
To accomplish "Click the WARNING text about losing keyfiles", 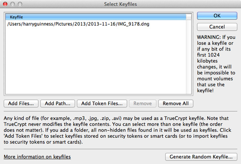I will [x=216, y=64].
